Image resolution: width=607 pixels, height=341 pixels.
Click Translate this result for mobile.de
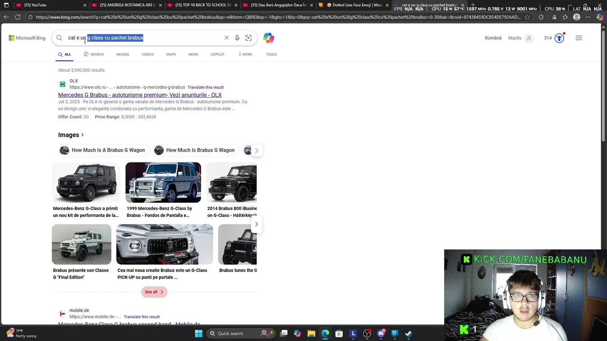[x=141, y=317]
